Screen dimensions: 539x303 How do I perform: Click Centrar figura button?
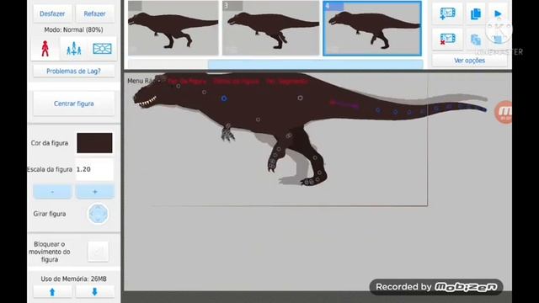(73, 104)
